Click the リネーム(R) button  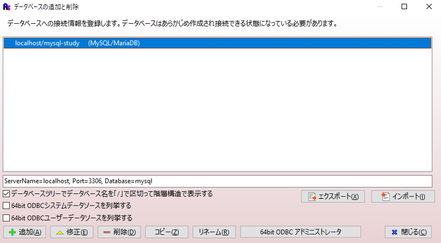(x=214, y=232)
